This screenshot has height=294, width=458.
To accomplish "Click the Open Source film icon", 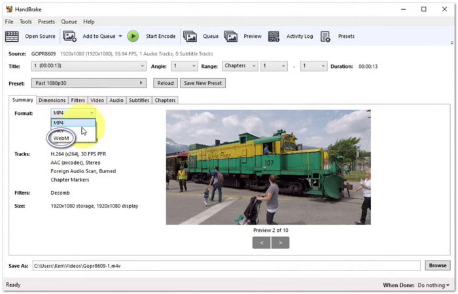I will click(12, 37).
